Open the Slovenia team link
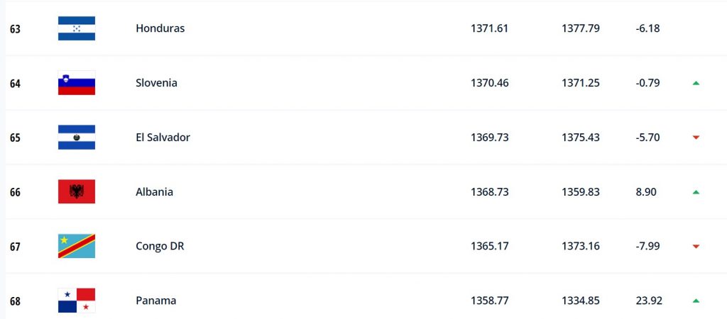Screen dimensions: 727x319 (x=156, y=83)
